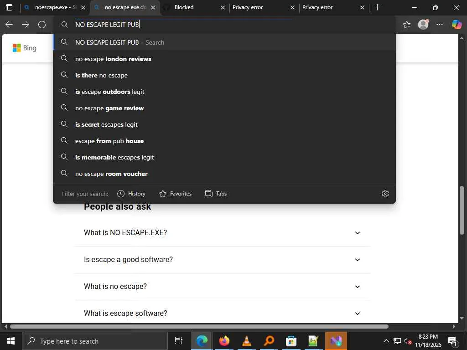Open the green notepad app on taskbar
467x350 pixels.
click(313, 341)
